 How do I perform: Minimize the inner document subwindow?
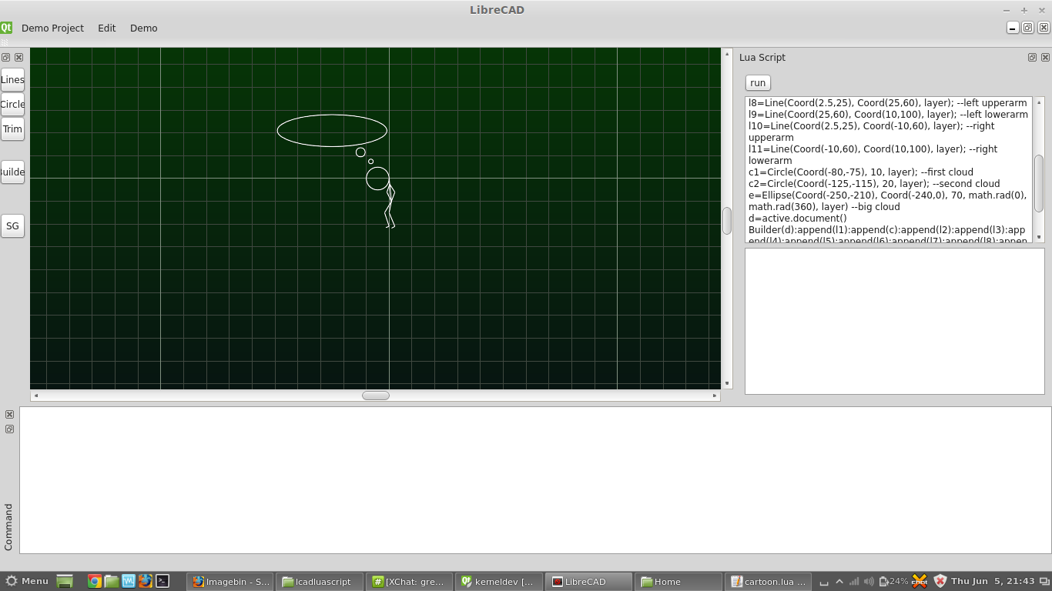click(x=1013, y=28)
